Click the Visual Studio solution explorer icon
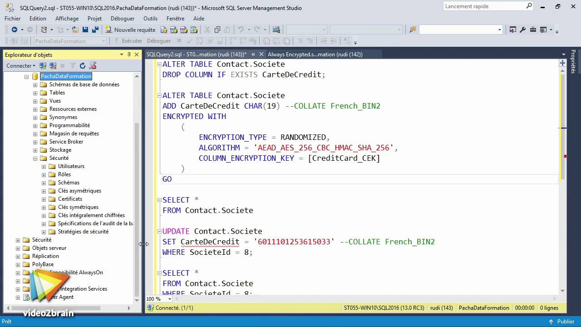Image resolution: width=581 pixels, height=327 pixels. (513, 30)
